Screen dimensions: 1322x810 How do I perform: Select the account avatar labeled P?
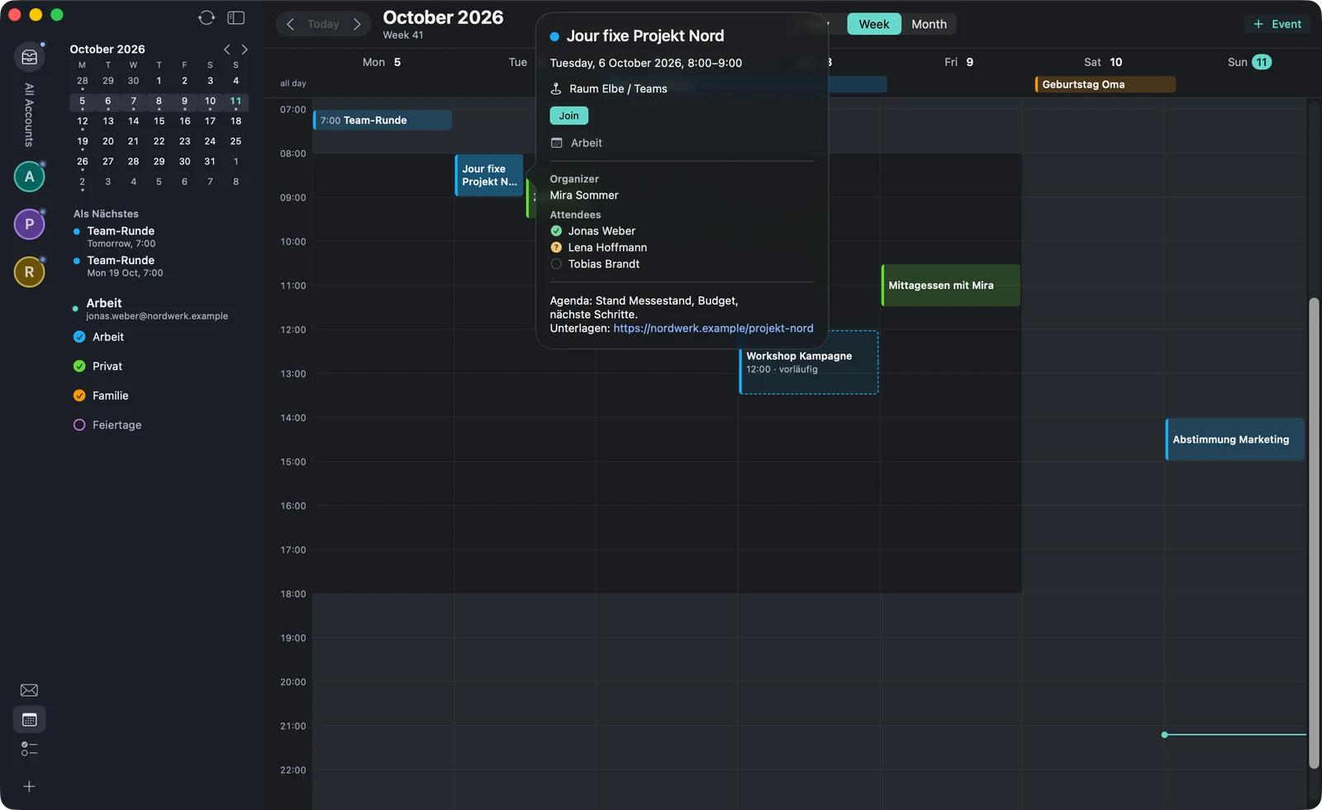pos(30,224)
